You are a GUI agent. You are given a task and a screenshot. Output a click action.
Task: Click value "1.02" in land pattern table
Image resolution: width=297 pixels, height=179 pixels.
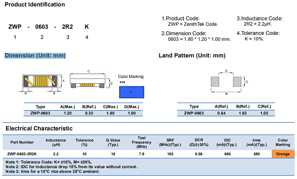pyautogui.click(x=264, y=113)
